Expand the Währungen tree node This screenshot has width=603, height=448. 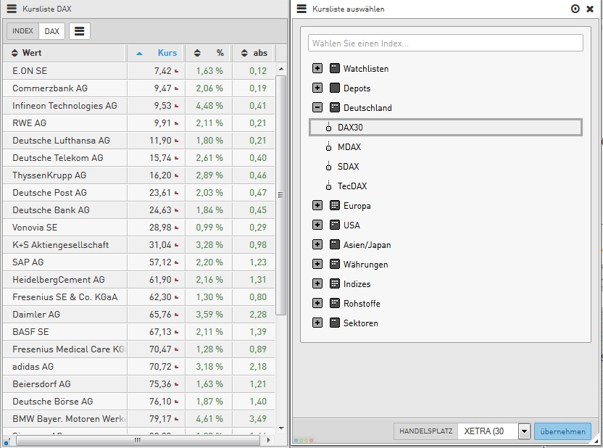317,265
